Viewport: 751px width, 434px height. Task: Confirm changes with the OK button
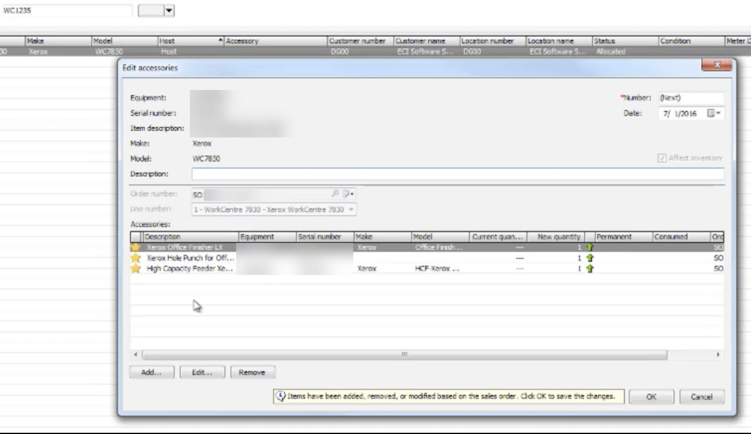click(x=651, y=397)
